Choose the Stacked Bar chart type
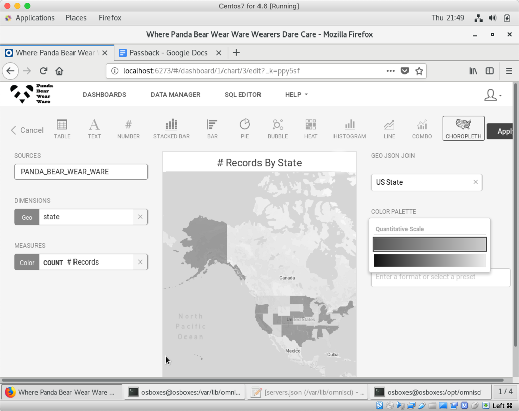The width and height of the screenshot is (519, 411). pyautogui.click(x=171, y=129)
